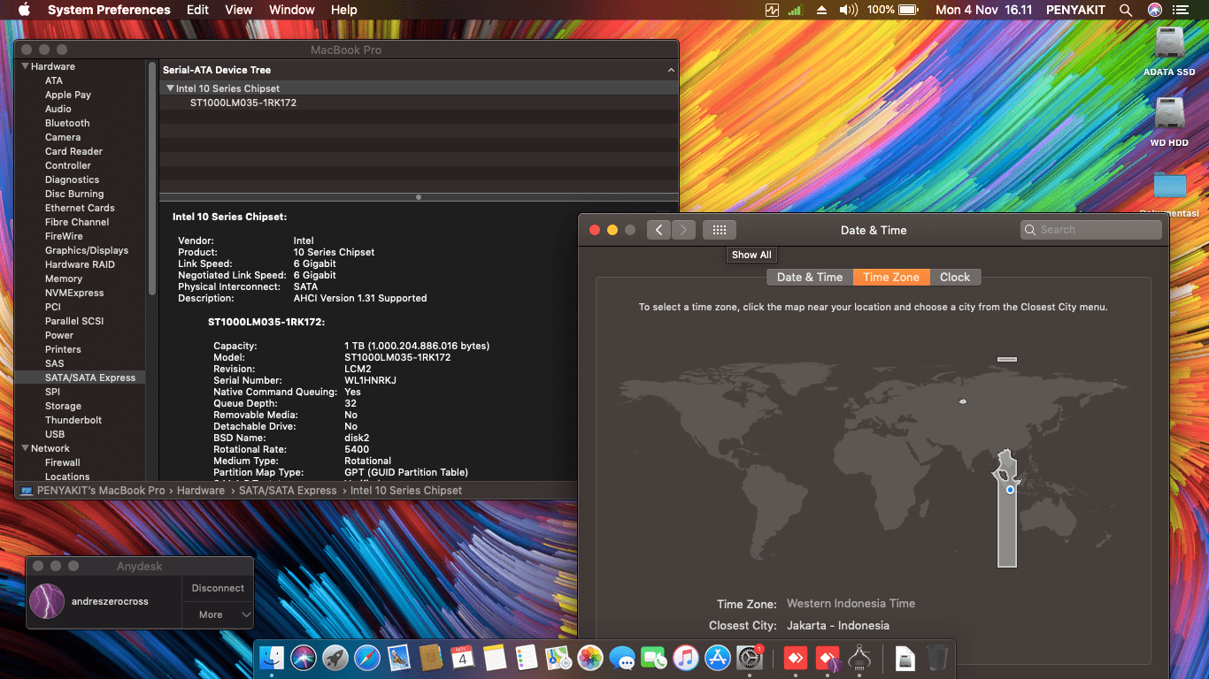Click the battery status icon
The width and height of the screenshot is (1209, 679).
tap(909, 10)
